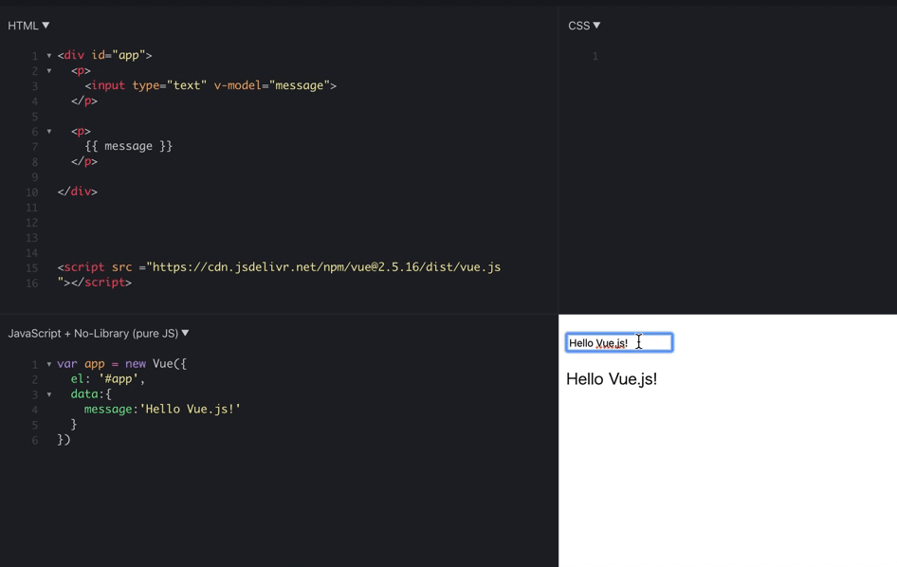Collapse the var app fold arrow in JavaScript
This screenshot has height=567, width=897.
(49, 364)
